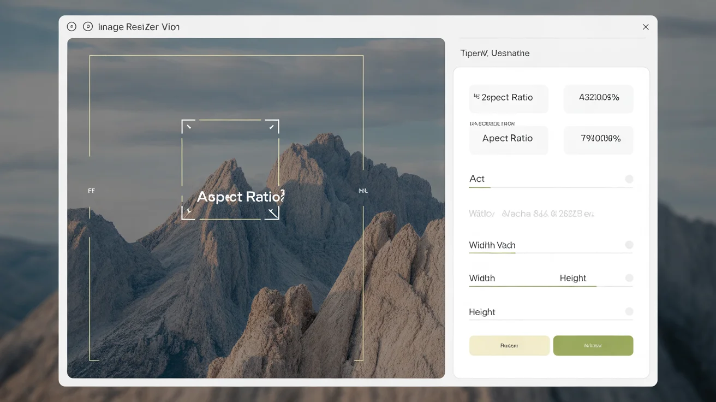
Task: Click the slider track under Width Vach
Action: point(550,253)
